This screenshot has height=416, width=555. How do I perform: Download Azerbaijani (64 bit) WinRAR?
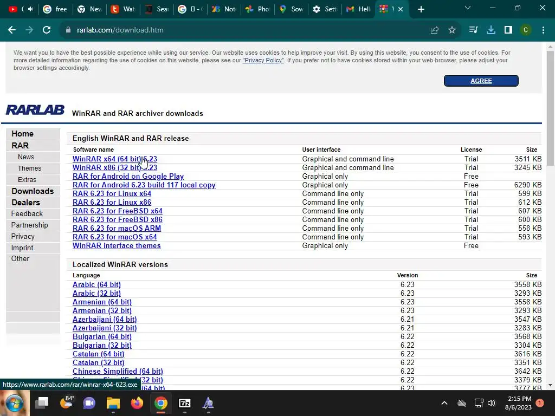pos(105,319)
